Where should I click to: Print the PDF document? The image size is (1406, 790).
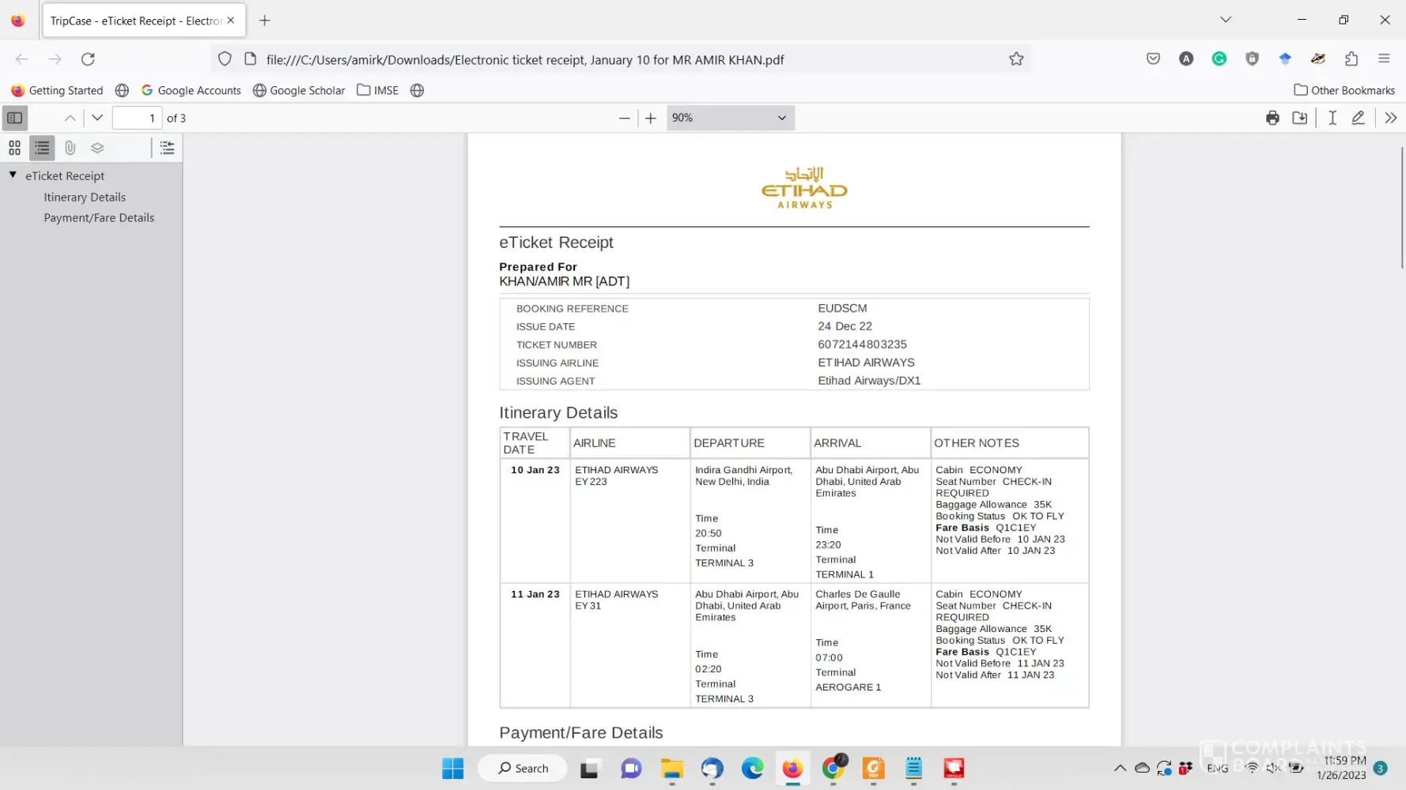click(x=1272, y=118)
